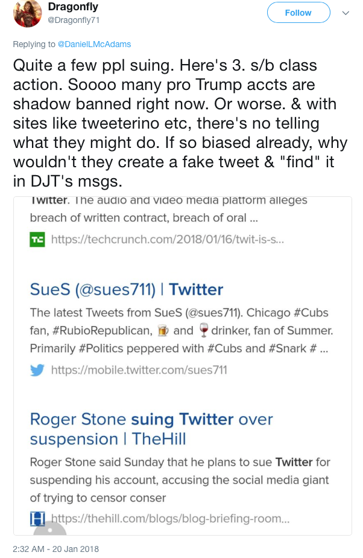Click the Follow button
This screenshot has width=363, height=558.
(298, 13)
